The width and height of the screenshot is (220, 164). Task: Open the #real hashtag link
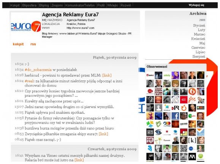29,81
